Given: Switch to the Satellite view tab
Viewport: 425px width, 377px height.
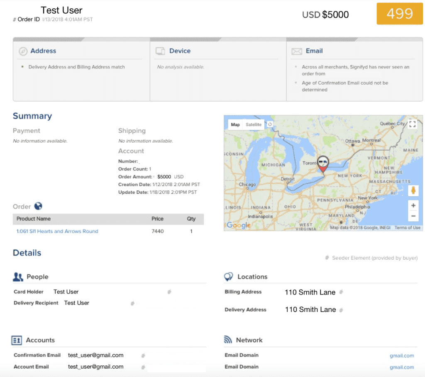Looking at the screenshot, I should click(x=254, y=124).
